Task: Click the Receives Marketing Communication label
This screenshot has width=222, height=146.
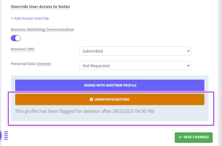Action: (42, 30)
